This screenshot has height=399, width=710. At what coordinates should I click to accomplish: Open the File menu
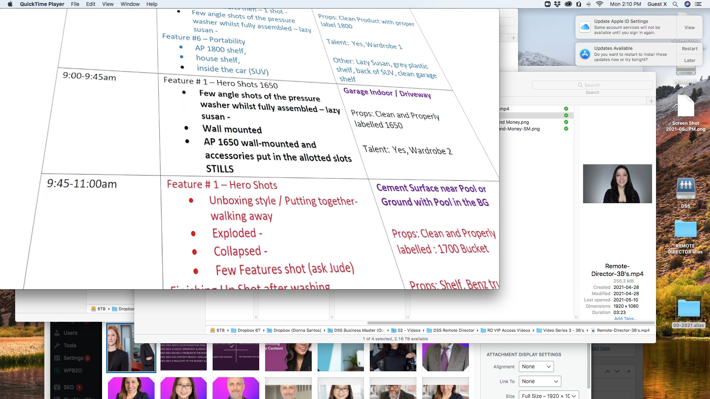pos(75,4)
